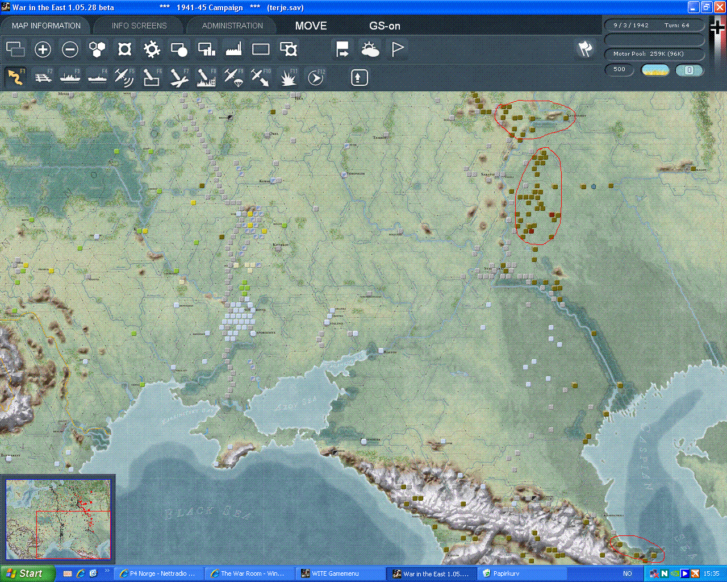Switch to the INFO SCREENS tab
The width and height of the screenshot is (727, 582).
click(139, 26)
